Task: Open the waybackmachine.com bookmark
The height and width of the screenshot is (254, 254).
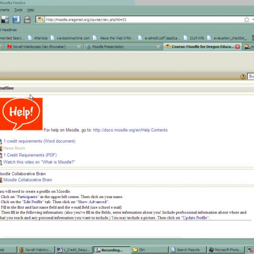Action: click(73, 38)
